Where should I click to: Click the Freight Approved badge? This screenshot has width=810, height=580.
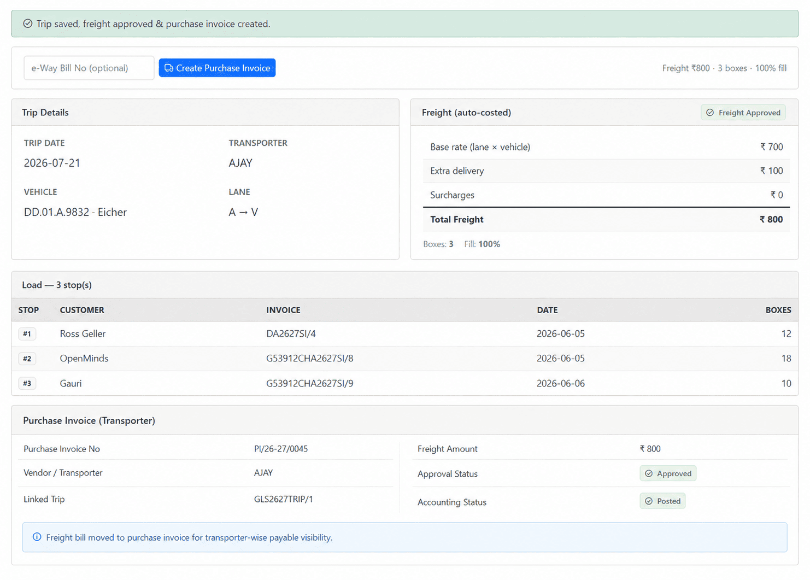pos(743,113)
